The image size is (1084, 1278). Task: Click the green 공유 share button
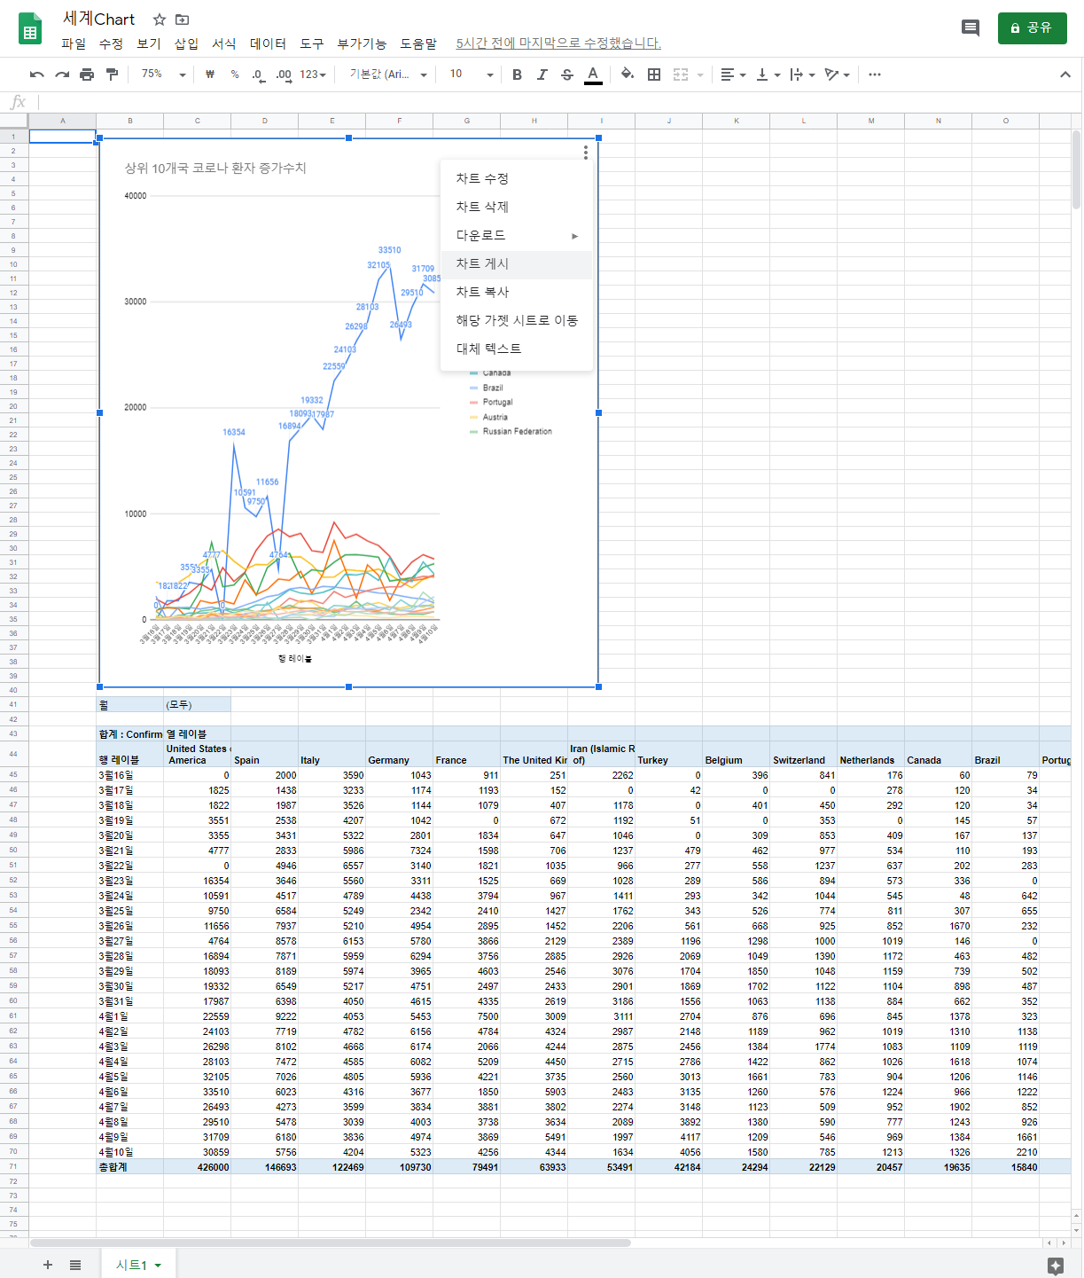(1032, 27)
